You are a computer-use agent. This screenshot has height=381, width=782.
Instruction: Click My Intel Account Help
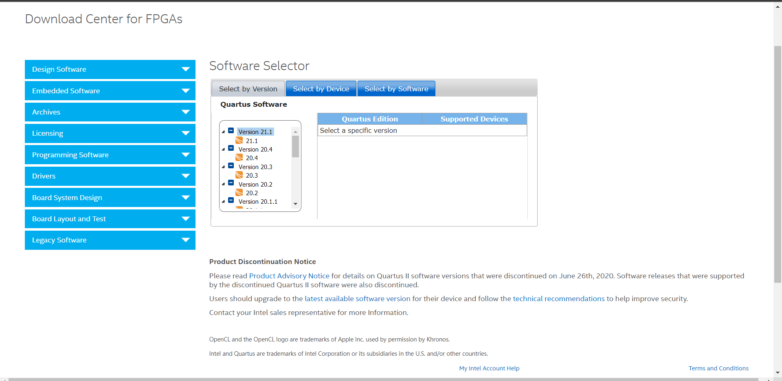click(489, 368)
